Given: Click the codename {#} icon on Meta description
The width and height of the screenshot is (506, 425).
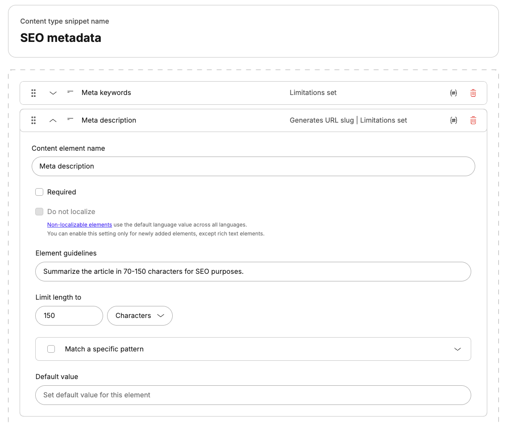Looking at the screenshot, I should coord(453,120).
